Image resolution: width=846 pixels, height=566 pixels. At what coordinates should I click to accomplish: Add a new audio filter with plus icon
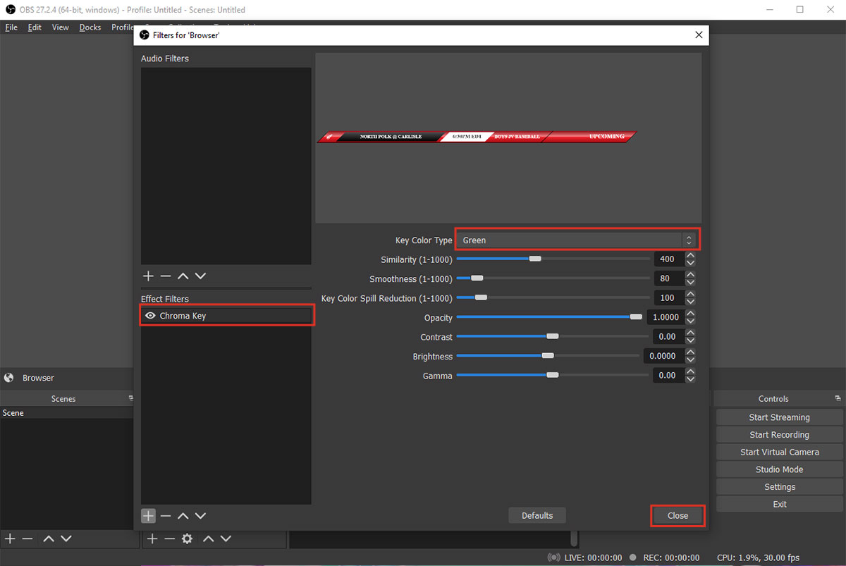pos(148,276)
